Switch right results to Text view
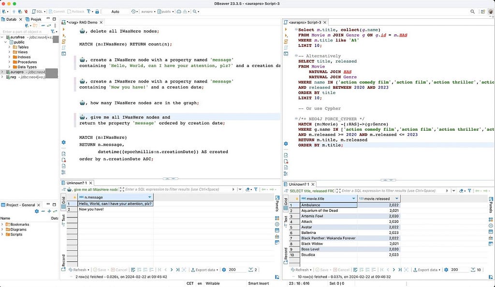This screenshot has width=495, height=287. [x=286, y=221]
